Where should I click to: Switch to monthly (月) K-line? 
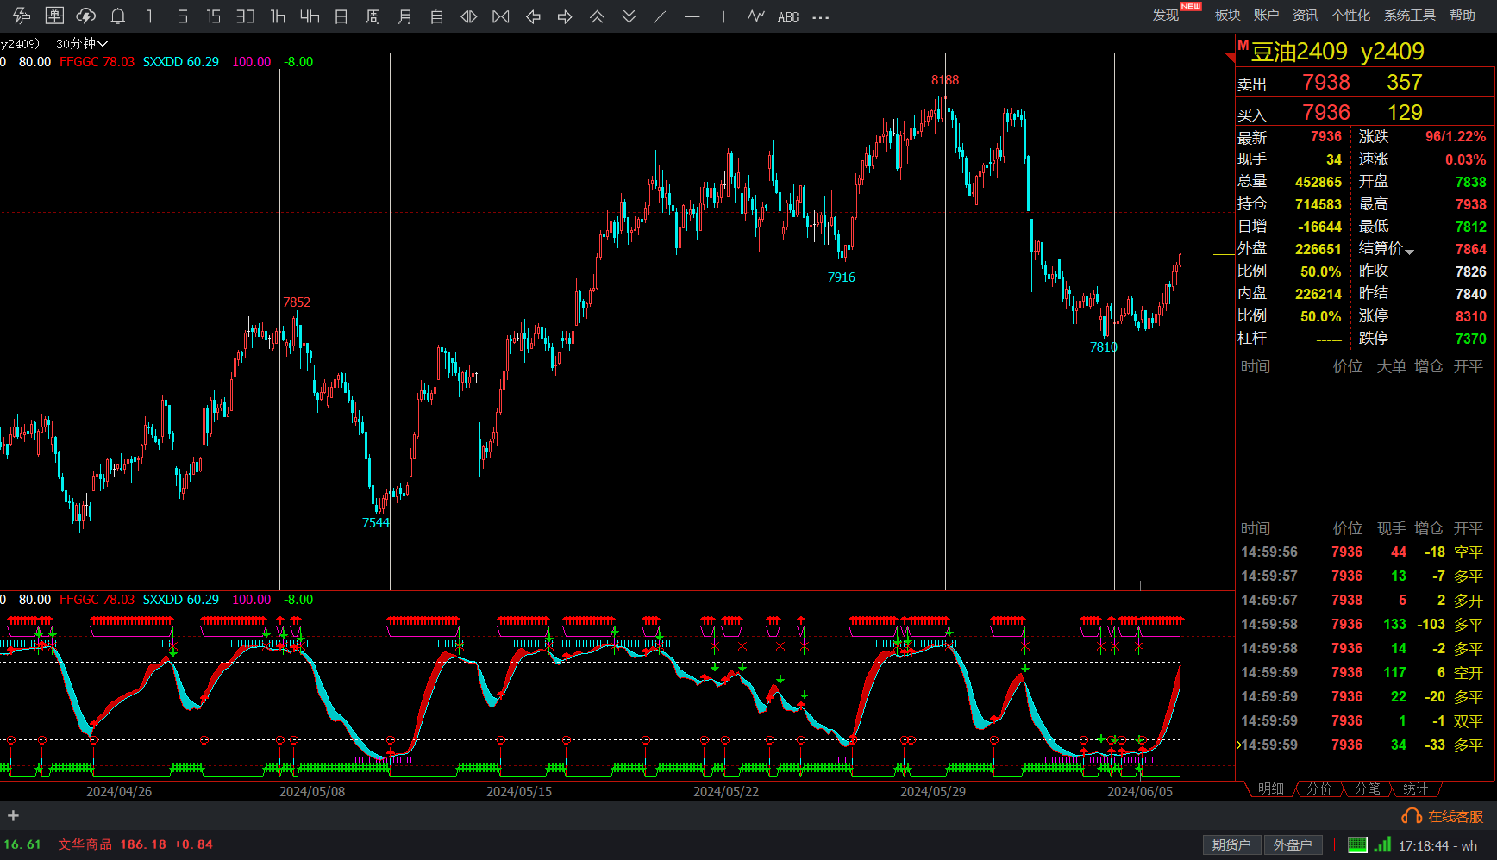click(x=405, y=16)
